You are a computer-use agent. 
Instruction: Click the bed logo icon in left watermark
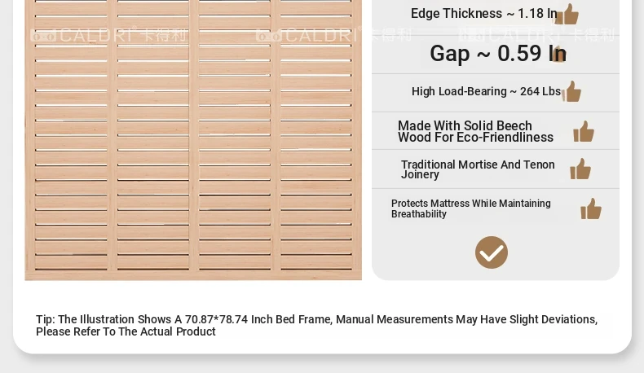coord(42,35)
